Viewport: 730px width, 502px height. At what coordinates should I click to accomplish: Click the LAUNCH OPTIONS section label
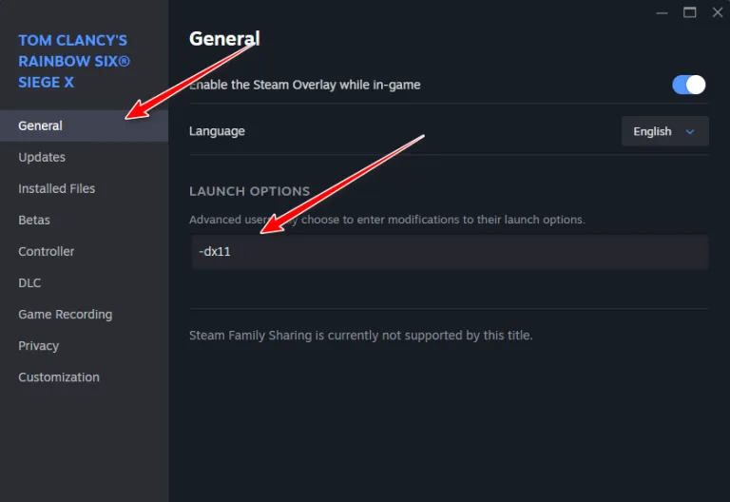[250, 191]
